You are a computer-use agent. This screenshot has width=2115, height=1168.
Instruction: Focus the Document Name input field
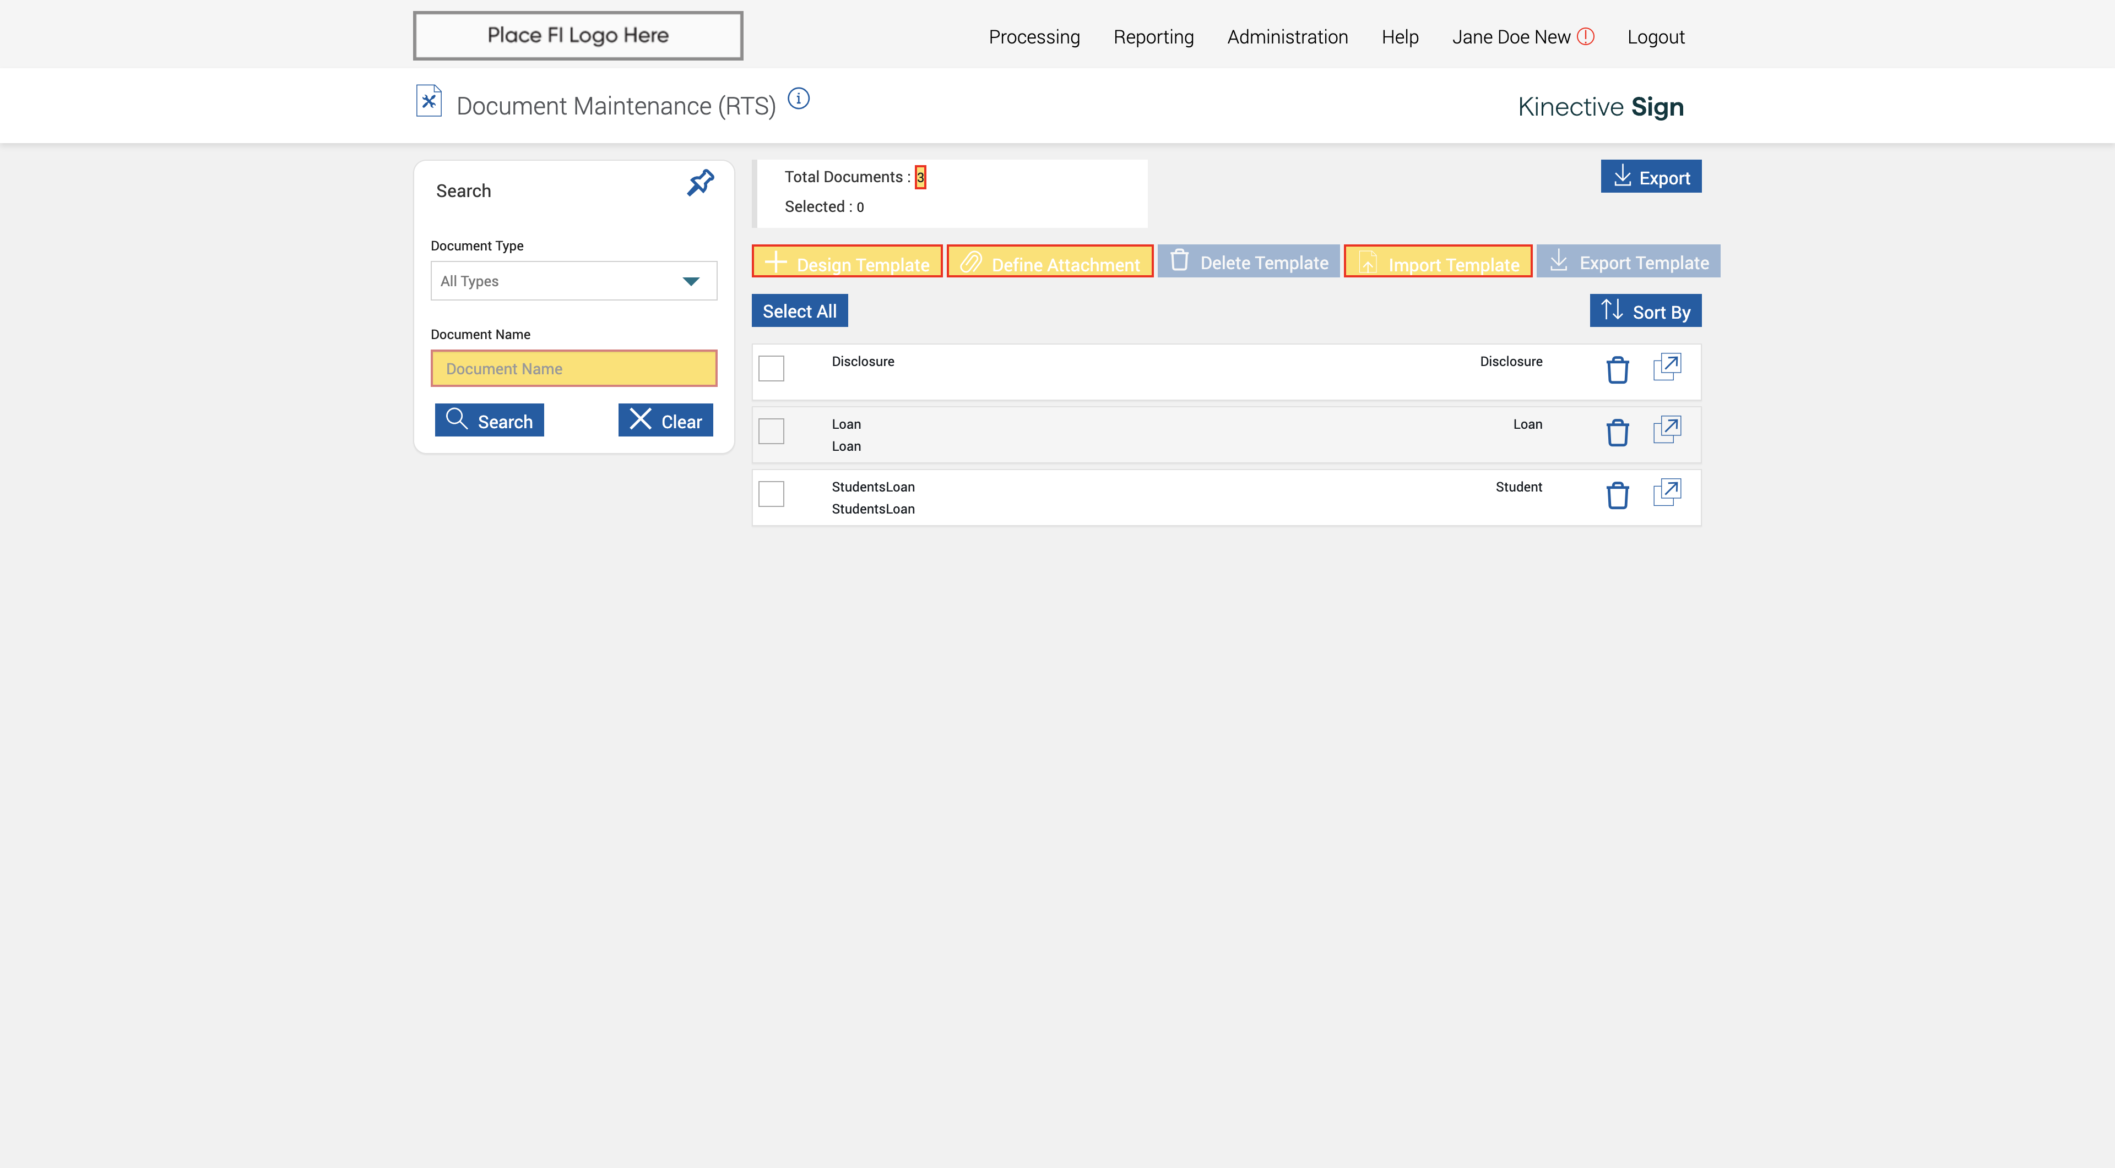[573, 368]
